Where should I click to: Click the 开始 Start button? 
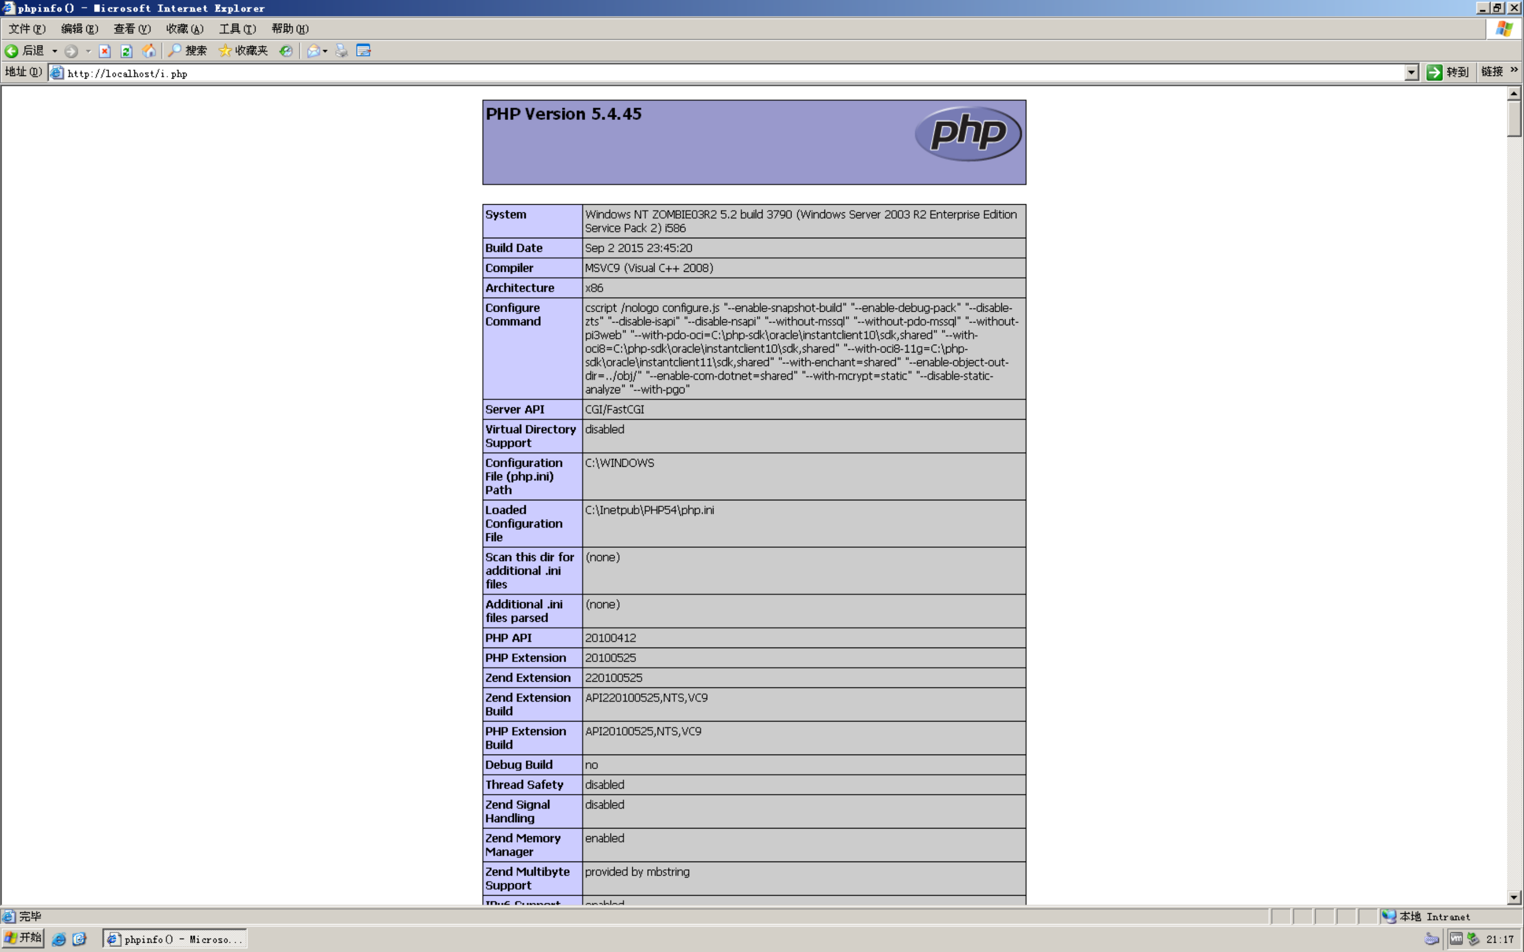click(x=23, y=938)
